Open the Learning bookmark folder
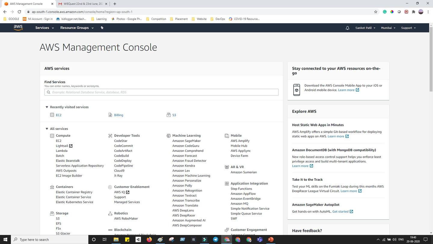433x244 pixels. click(x=99, y=19)
